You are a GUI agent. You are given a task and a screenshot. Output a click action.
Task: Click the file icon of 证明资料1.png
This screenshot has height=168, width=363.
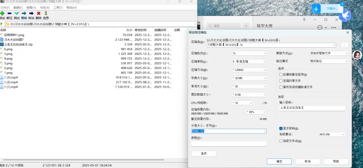(x=2, y=35)
